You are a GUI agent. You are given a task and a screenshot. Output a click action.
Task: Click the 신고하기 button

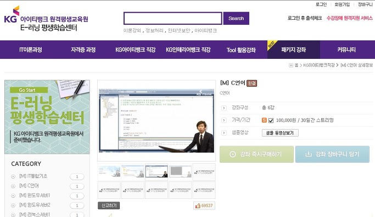pos(109,205)
